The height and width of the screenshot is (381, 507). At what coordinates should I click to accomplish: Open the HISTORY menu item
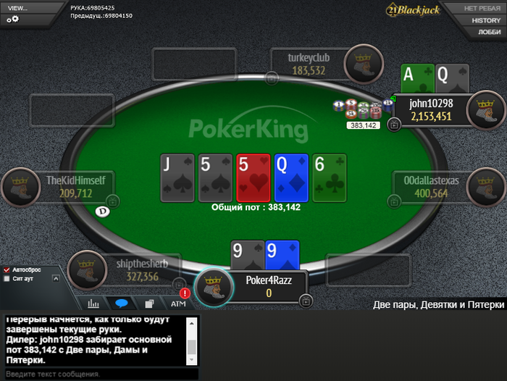pyautogui.click(x=486, y=20)
